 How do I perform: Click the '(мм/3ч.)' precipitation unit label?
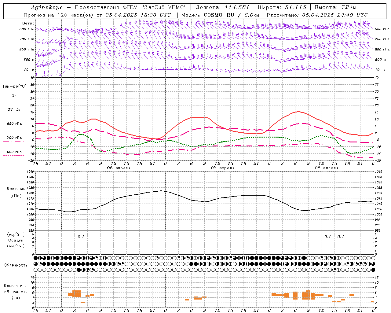coord(16,234)
